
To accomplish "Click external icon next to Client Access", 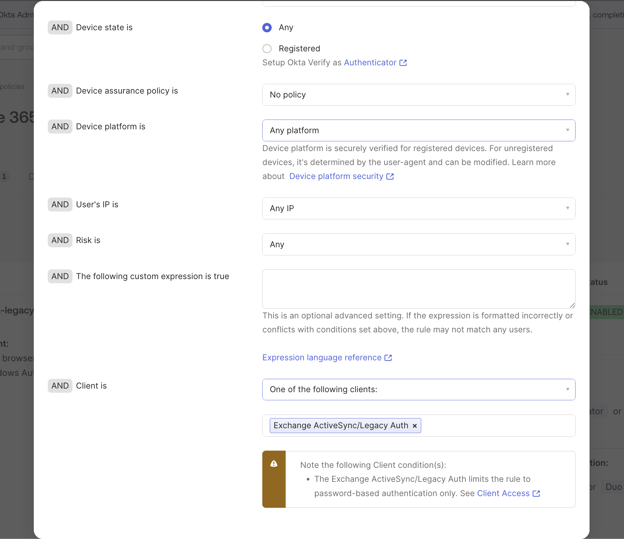I will (536, 494).
